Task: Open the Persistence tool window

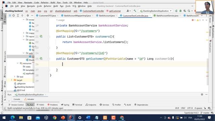Action: tap(5, 72)
